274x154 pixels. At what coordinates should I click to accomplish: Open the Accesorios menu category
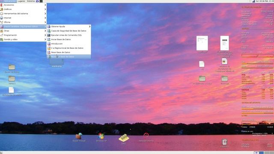pos(23,5)
